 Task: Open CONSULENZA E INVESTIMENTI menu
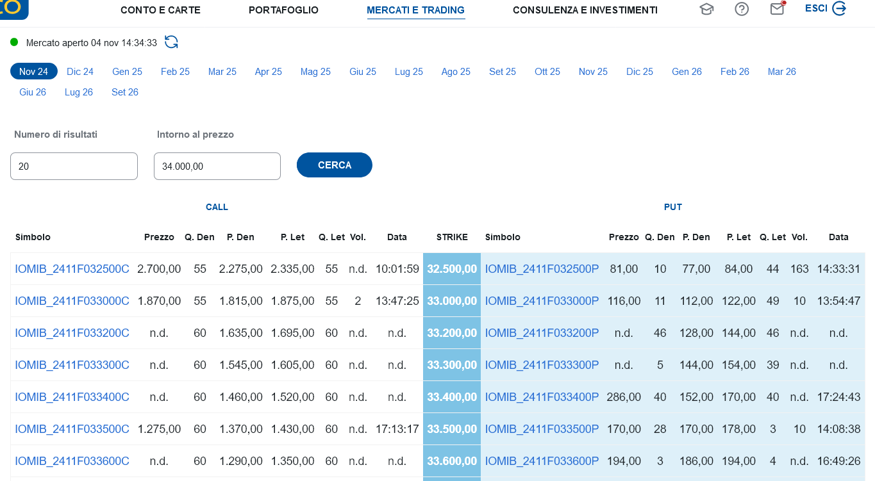tap(585, 10)
